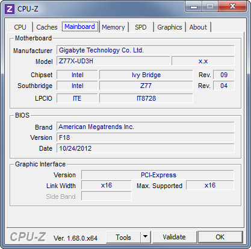Click the CPU-Z window title text
The height and width of the screenshot is (249, 251).
28,9
